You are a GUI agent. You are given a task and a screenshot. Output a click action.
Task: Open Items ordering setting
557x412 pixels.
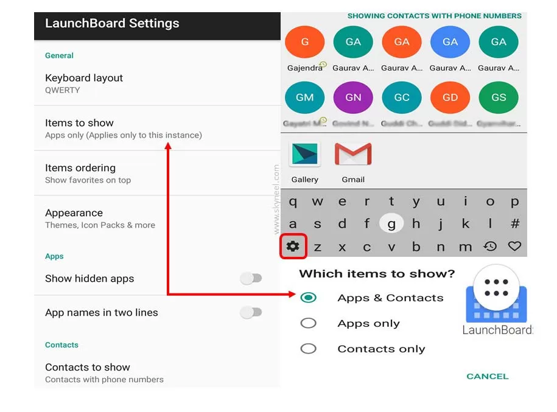pos(158,173)
